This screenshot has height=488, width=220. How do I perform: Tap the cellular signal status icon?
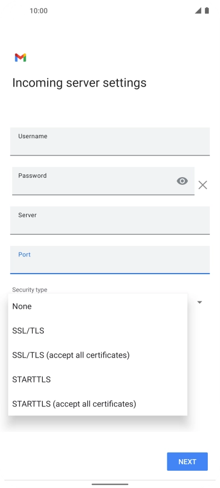tap(198, 11)
